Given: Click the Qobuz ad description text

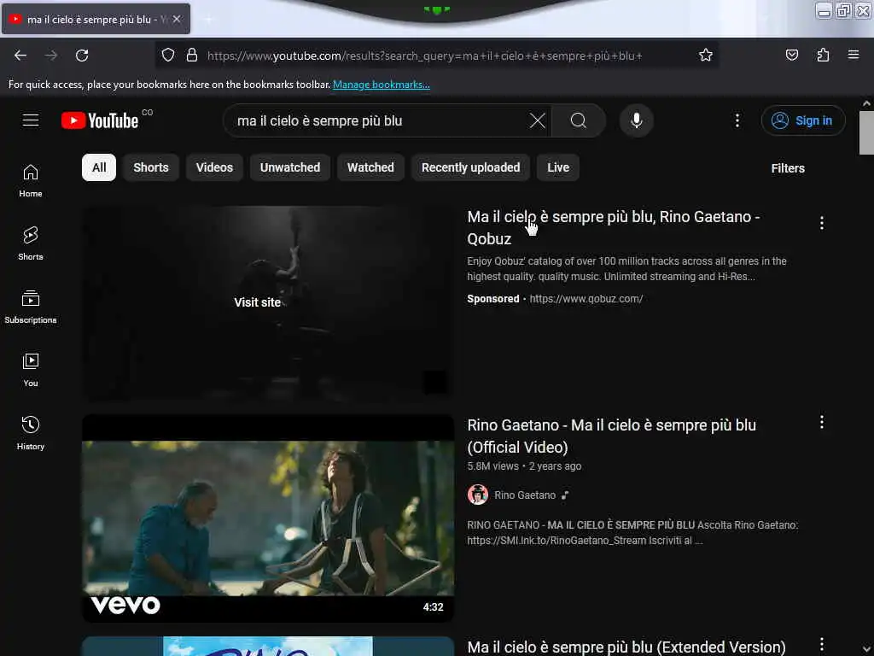Looking at the screenshot, I should (626, 269).
